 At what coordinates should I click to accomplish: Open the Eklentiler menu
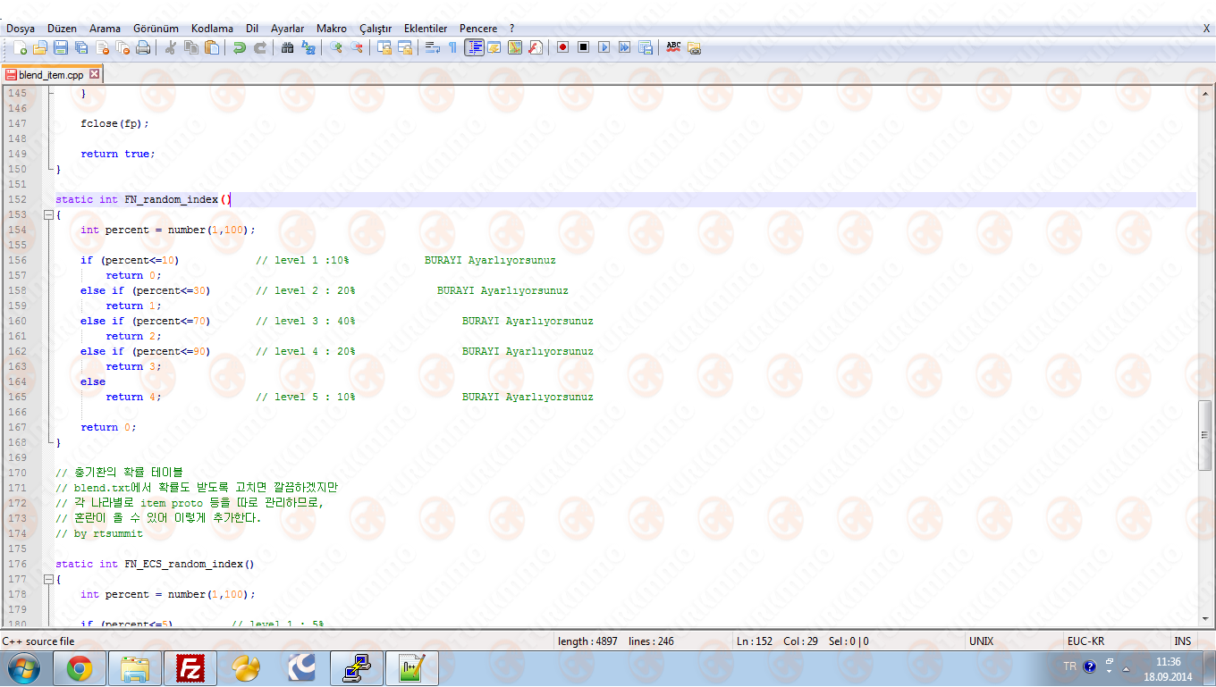tap(426, 29)
